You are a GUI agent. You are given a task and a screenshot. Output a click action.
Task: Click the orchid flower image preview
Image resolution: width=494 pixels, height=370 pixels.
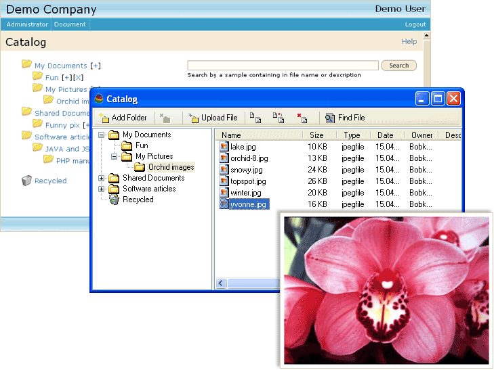[386, 290]
